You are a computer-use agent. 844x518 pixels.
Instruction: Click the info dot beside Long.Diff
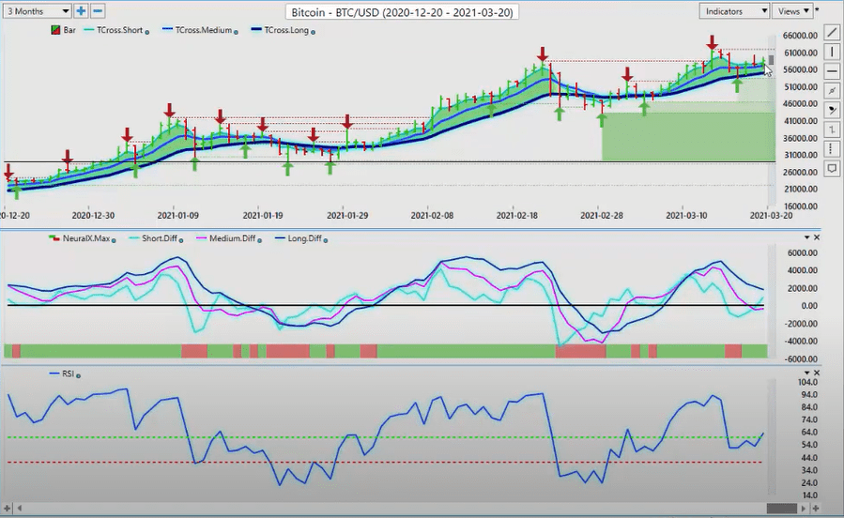(325, 240)
